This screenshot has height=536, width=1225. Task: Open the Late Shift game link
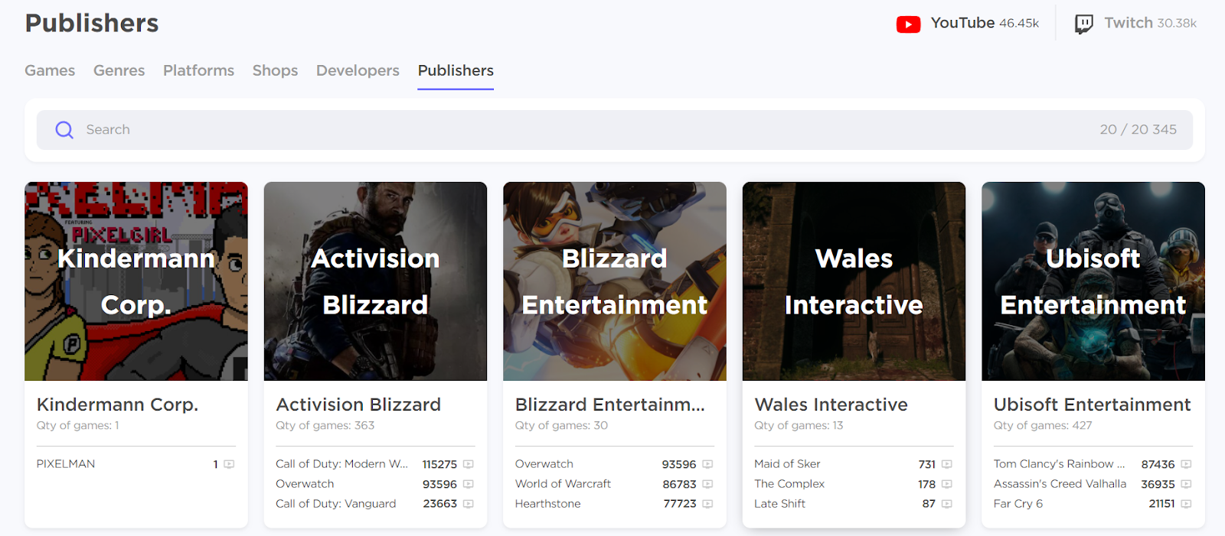(779, 504)
